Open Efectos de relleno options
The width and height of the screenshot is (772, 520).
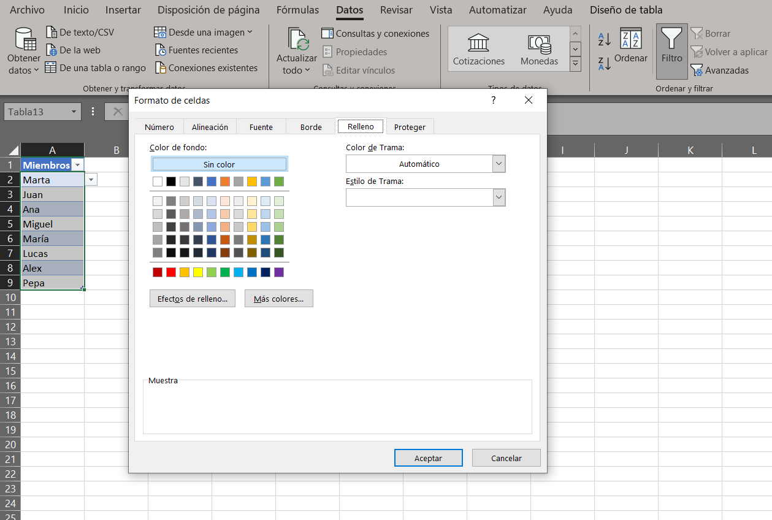pos(193,299)
